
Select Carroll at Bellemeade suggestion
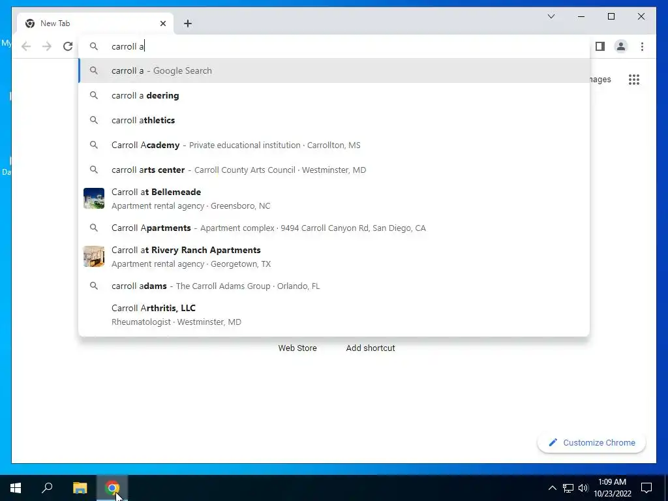click(335, 198)
